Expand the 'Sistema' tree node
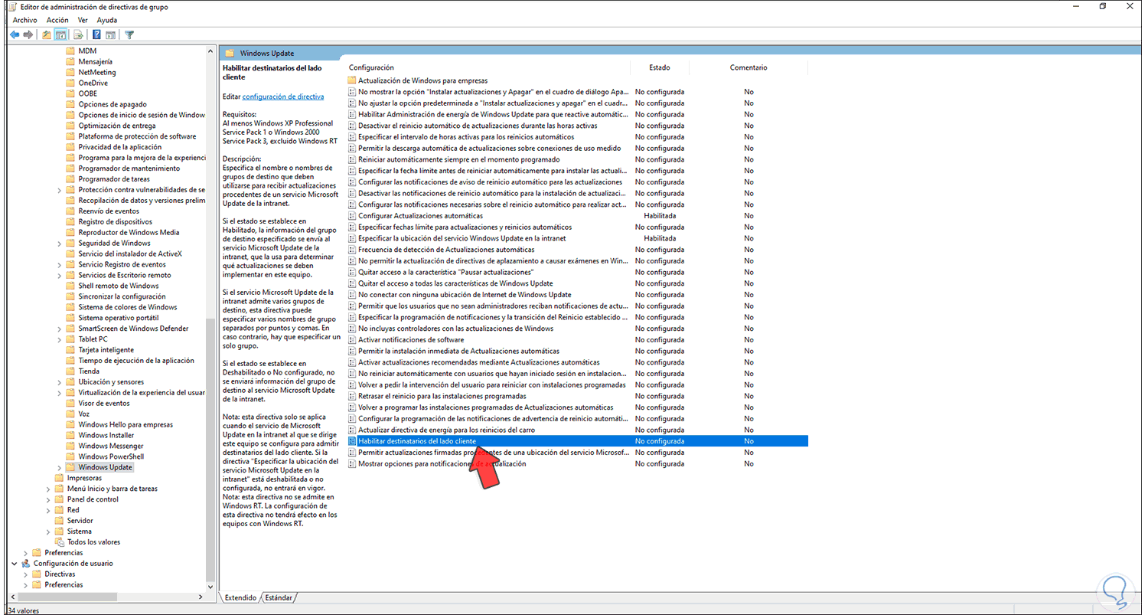 (x=48, y=532)
